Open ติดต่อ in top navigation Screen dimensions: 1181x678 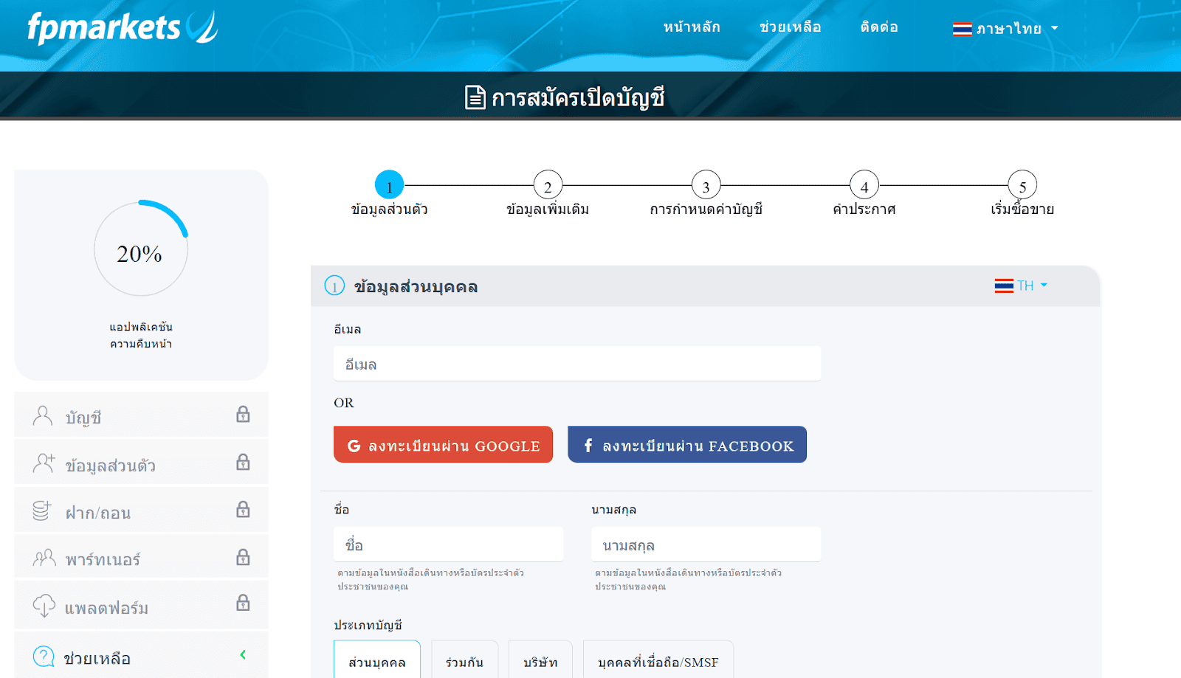click(879, 27)
